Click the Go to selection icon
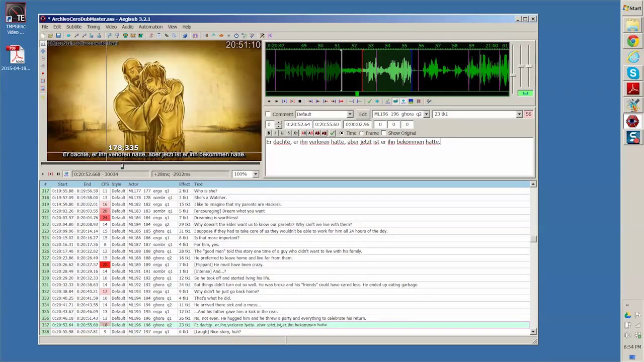644x362 pixels. point(377,101)
